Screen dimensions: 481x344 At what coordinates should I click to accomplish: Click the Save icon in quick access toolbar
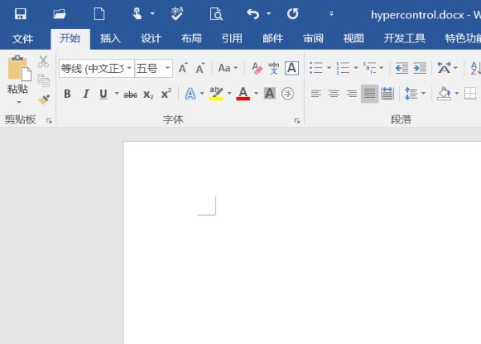(20, 14)
